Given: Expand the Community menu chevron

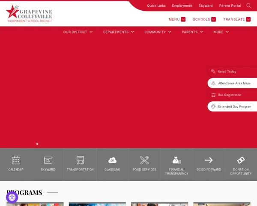Looking at the screenshot, I should coord(170,32).
